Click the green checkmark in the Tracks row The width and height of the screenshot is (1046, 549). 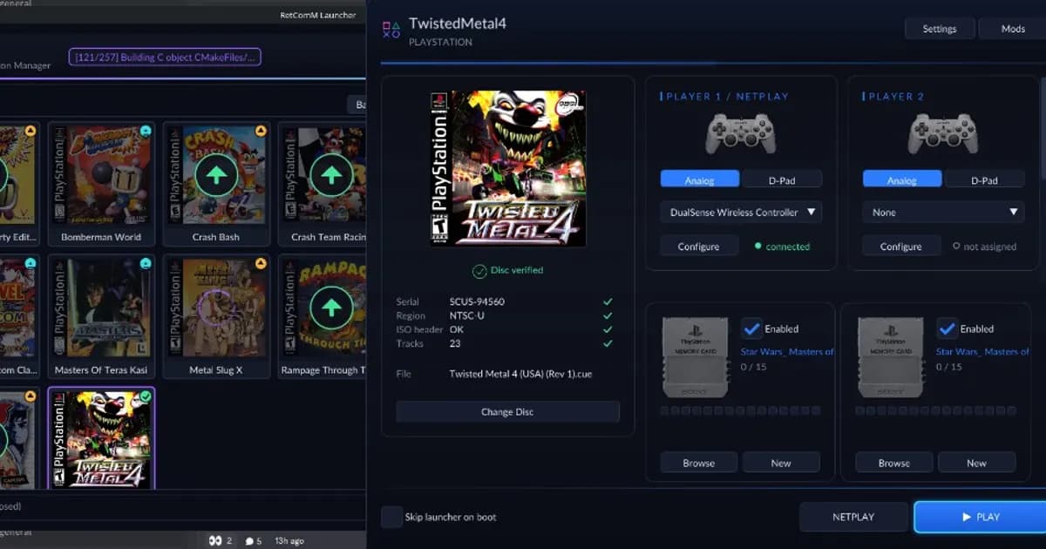(x=608, y=343)
